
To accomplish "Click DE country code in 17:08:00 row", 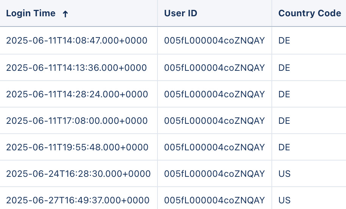I will [284, 121].
